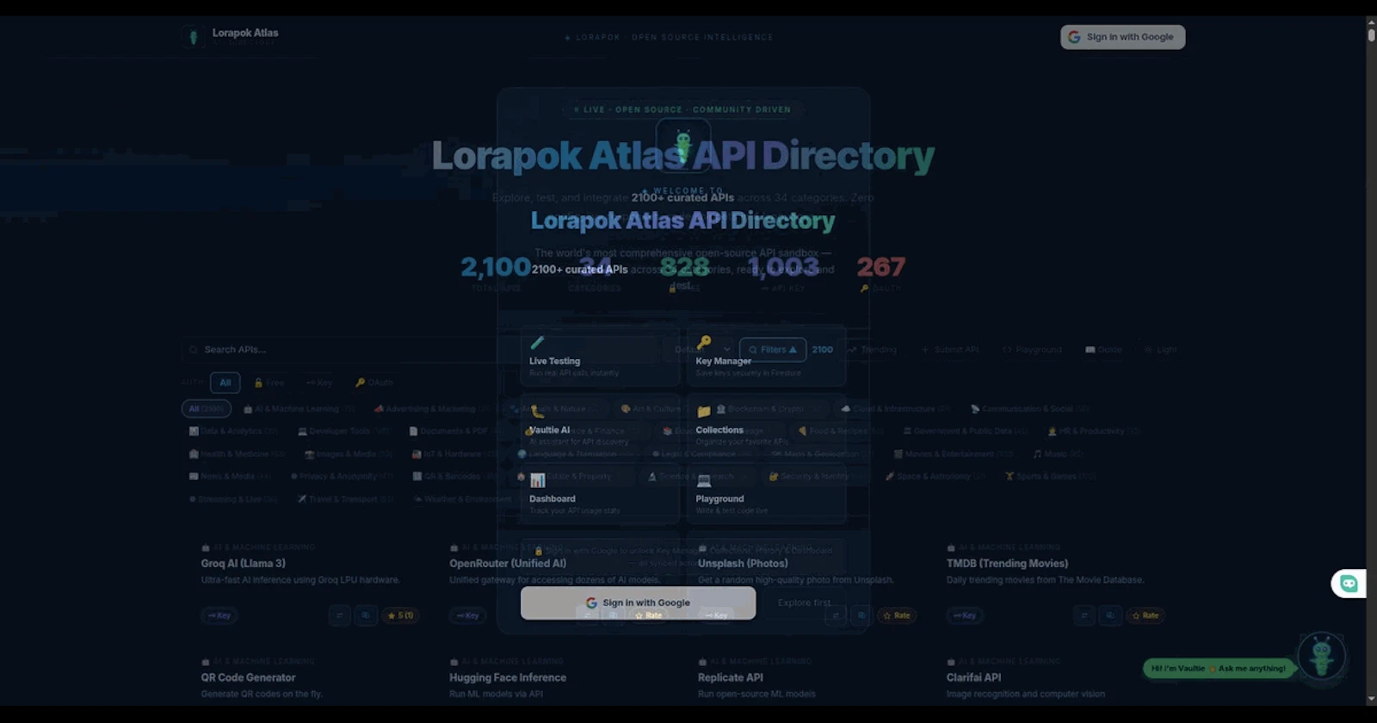Select Travel & Transport category chip

tap(345, 498)
